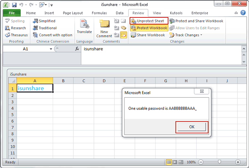Viewport: 249px width, 168px height.
Task: Click the Select All corner of the sheet
Action: point(12,81)
